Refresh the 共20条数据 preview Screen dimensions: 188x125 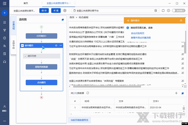(x=88, y=93)
